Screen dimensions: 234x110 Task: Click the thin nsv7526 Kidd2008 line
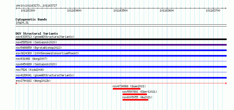121,72
